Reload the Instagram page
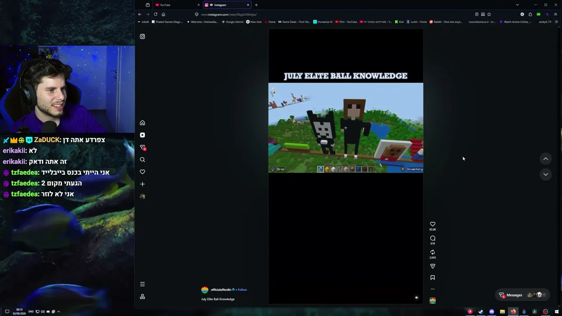Viewport: 562px width, 316px height. coord(155,14)
